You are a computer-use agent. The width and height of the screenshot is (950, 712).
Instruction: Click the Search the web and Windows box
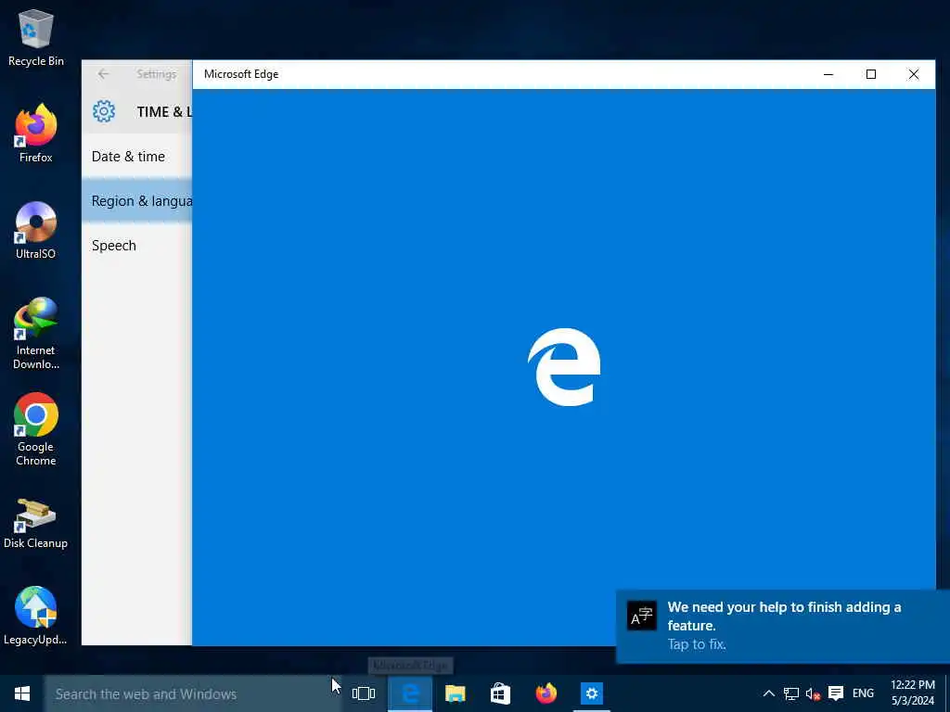[193, 693]
